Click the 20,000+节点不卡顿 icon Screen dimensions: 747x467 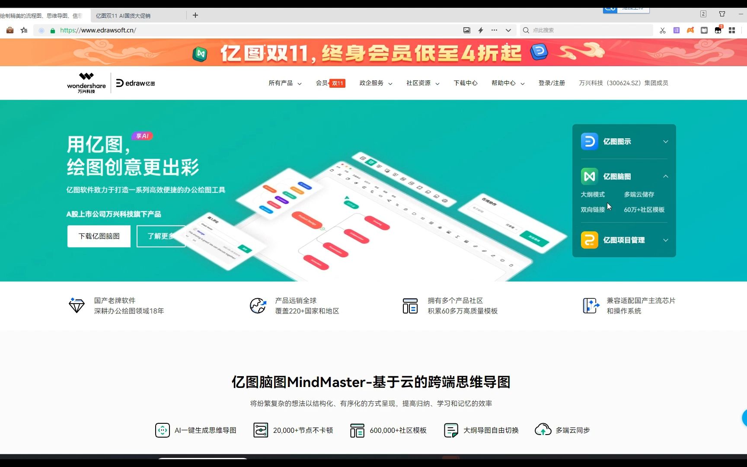pos(261,430)
